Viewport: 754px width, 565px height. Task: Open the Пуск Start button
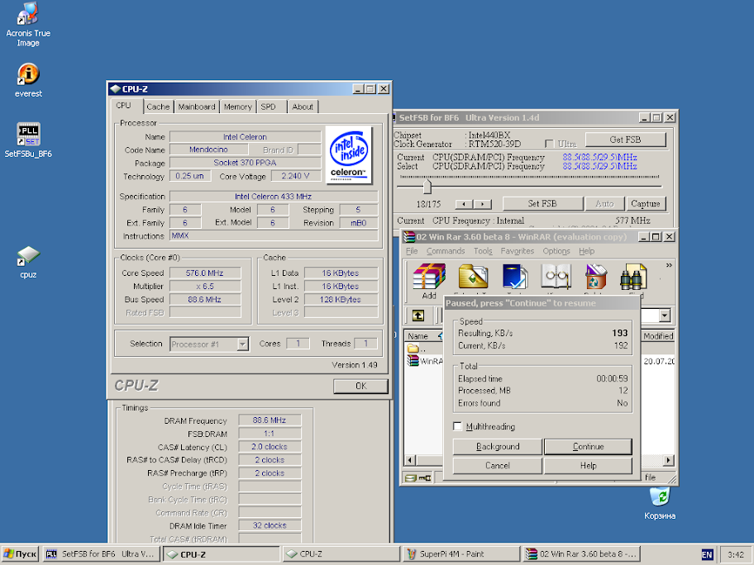(x=20, y=554)
